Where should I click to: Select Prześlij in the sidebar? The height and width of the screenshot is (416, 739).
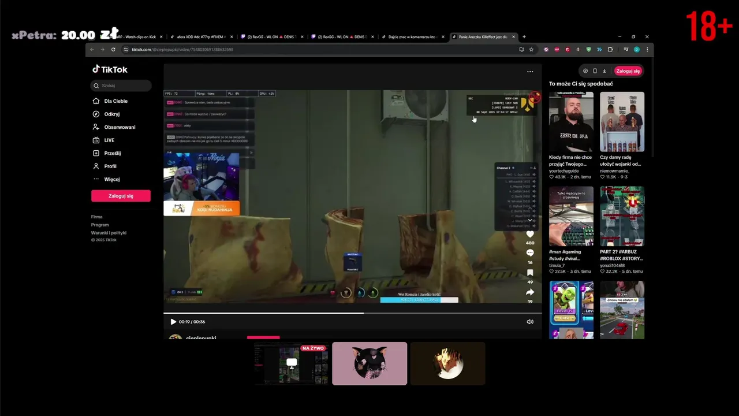pos(112,153)
